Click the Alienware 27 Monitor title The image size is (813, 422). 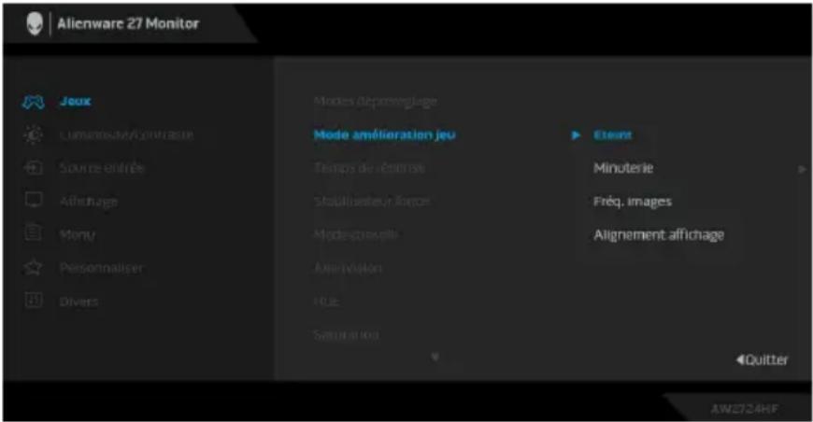coord(127,24)
